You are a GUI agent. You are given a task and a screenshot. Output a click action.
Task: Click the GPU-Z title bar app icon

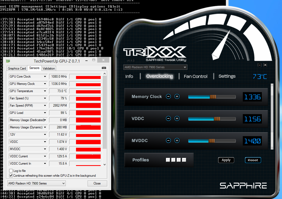8,61
